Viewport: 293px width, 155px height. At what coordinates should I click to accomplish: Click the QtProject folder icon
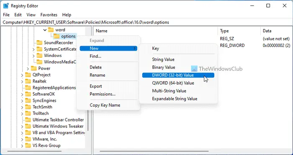click(x=28, y=75)
